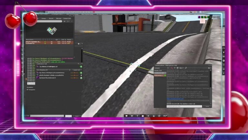Click the avatar icon of the third call participant
This screenshot has height=140, width=248.
37,78
